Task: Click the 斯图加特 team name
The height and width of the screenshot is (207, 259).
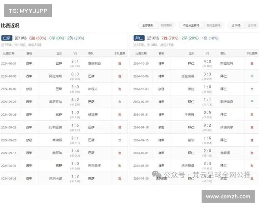Action: [x=227, y=63]
